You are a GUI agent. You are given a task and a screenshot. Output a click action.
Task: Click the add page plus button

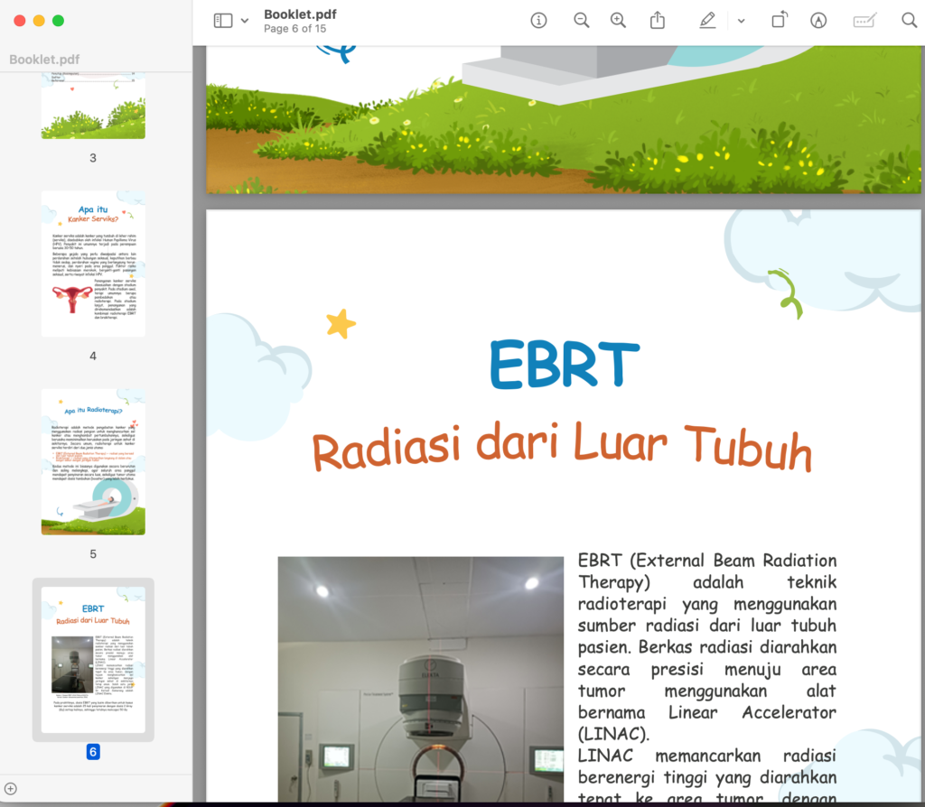pyautogui.click(x=11, y=789)
